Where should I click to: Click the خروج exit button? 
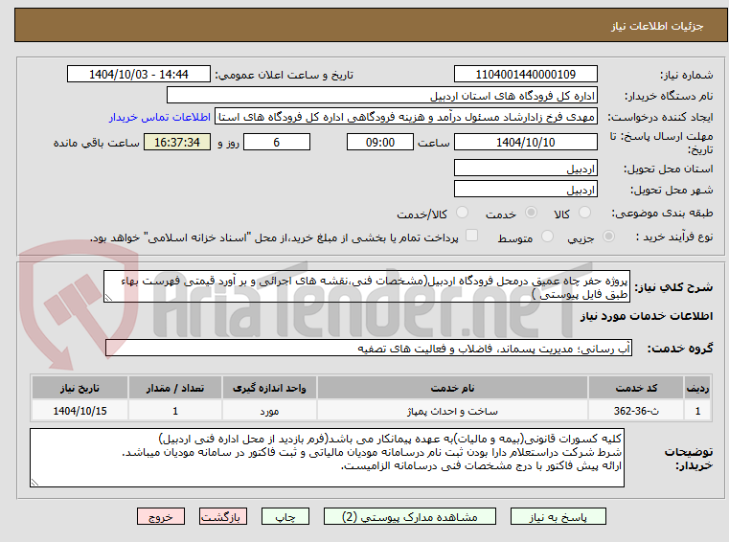pyautogui.click(x=160, y=516)
